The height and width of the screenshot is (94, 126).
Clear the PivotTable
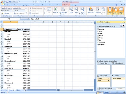[x=71, y=11]
